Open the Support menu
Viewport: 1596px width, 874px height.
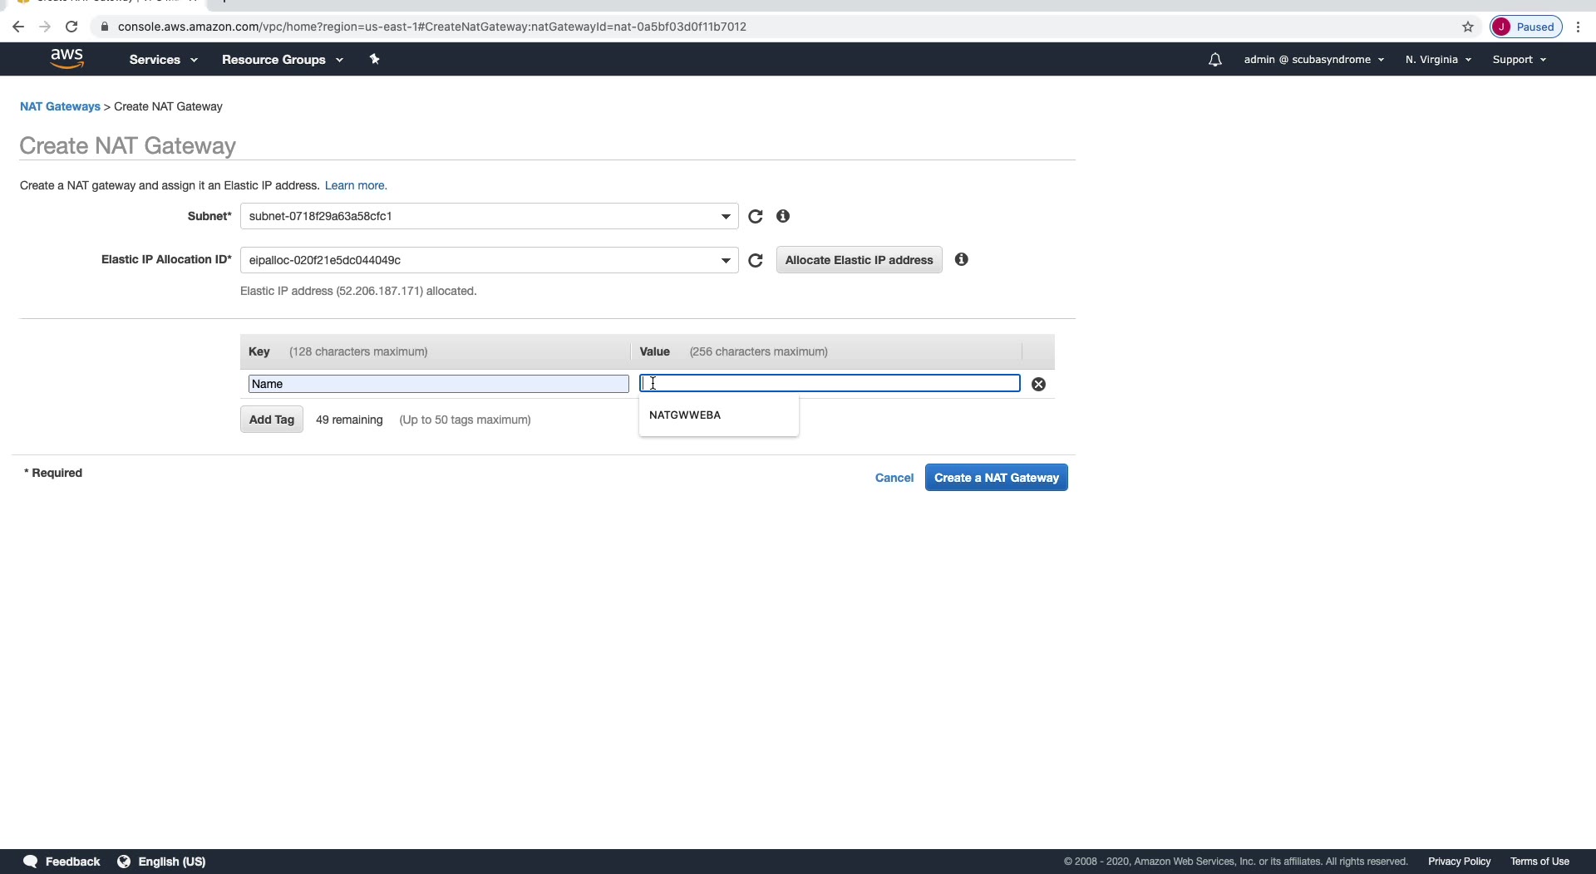tap(1519, 60)
